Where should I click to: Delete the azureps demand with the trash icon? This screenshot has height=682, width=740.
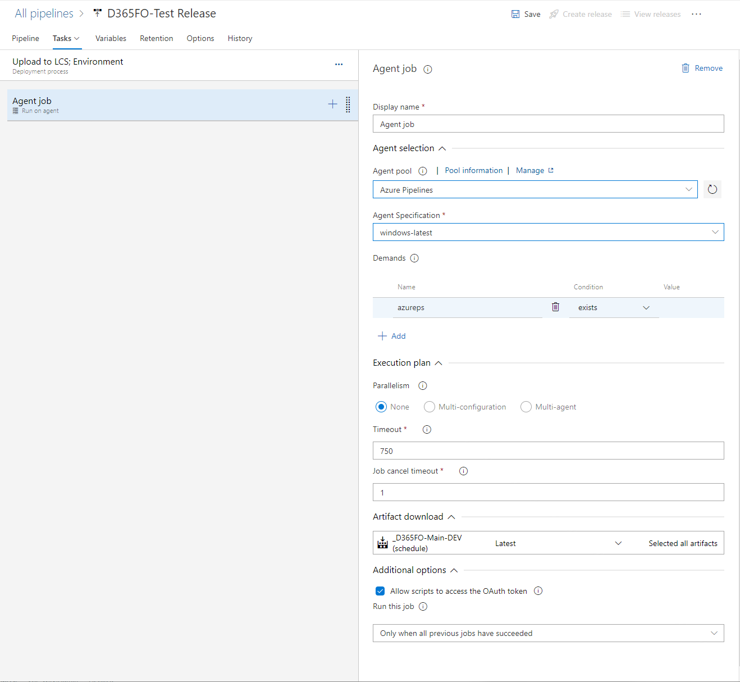[555, 307]
